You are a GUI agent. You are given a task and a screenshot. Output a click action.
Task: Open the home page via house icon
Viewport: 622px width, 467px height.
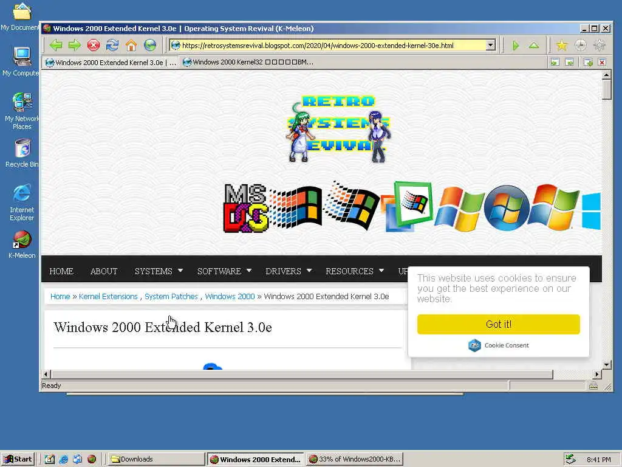tap(131, 45)
